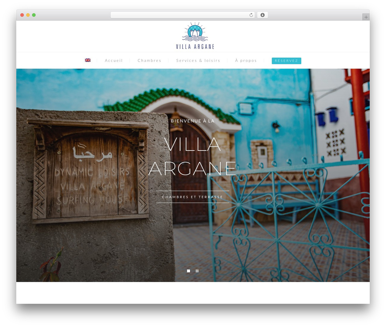Jump to the second slide dot
The width and height of the screenshot is (386, 327).
[197, 271]
